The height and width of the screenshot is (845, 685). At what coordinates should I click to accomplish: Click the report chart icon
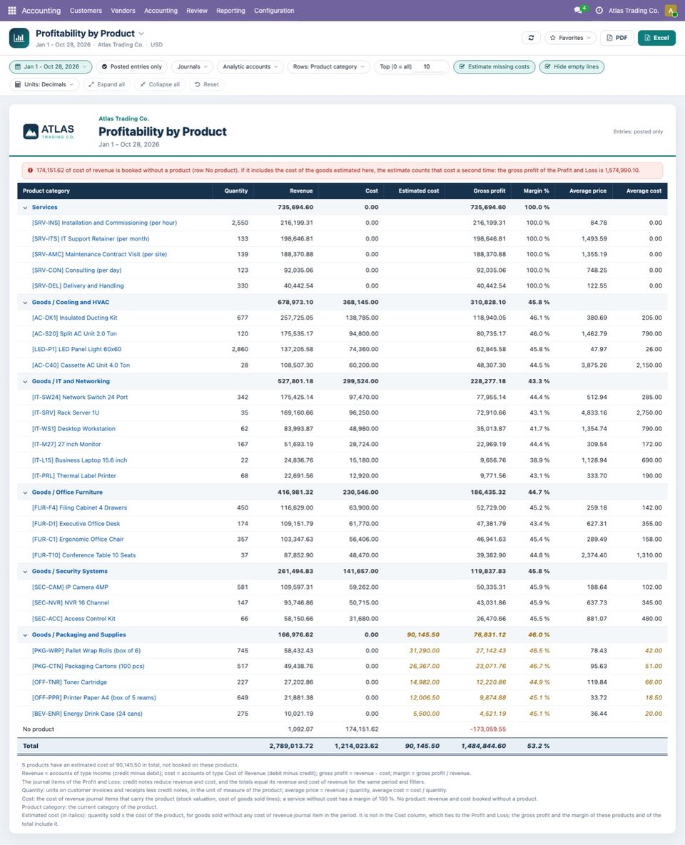coord(19,39)
